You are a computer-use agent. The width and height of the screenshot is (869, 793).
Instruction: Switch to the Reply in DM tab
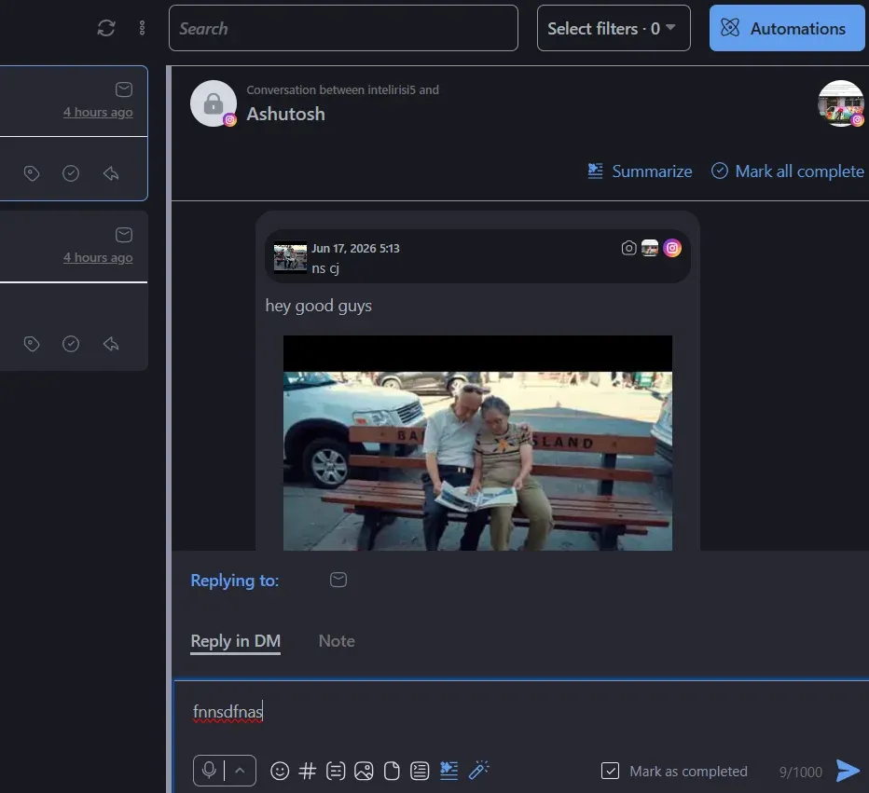coord(236,641)
